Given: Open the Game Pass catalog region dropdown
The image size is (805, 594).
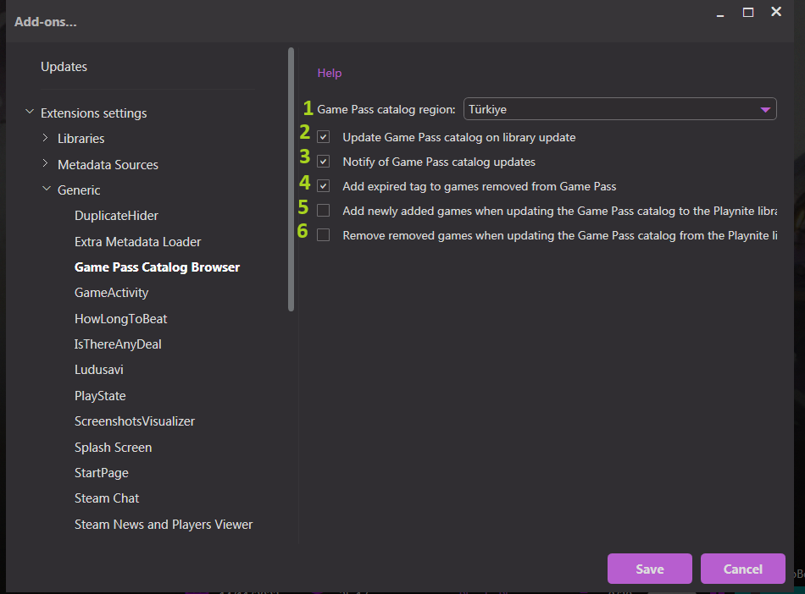Looking at the screenshot, I should (619, 109).
